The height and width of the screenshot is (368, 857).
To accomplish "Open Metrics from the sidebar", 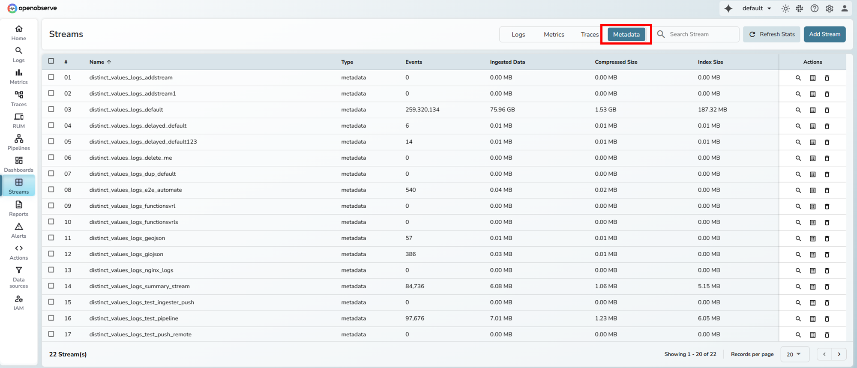I will pyautogui.click(x=18, y=77).
